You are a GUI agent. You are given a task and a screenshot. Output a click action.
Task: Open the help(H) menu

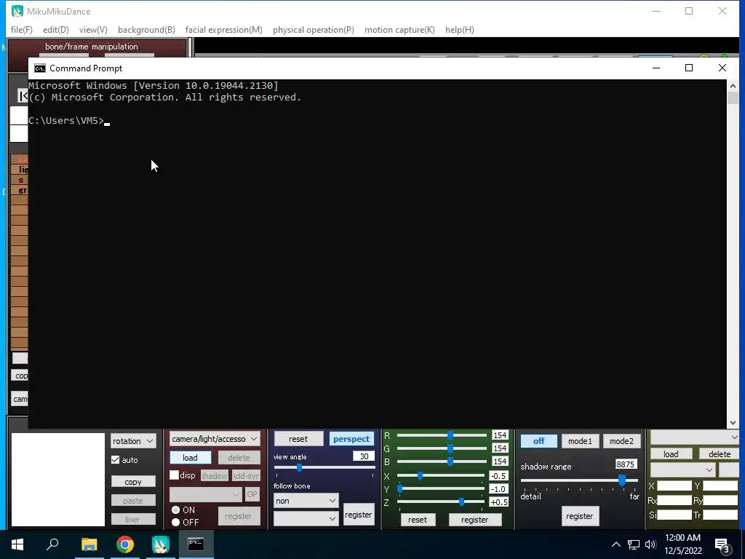pyautogui.click(x=460, y=29)
